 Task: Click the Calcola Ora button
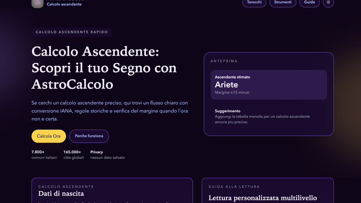(49, 136)
